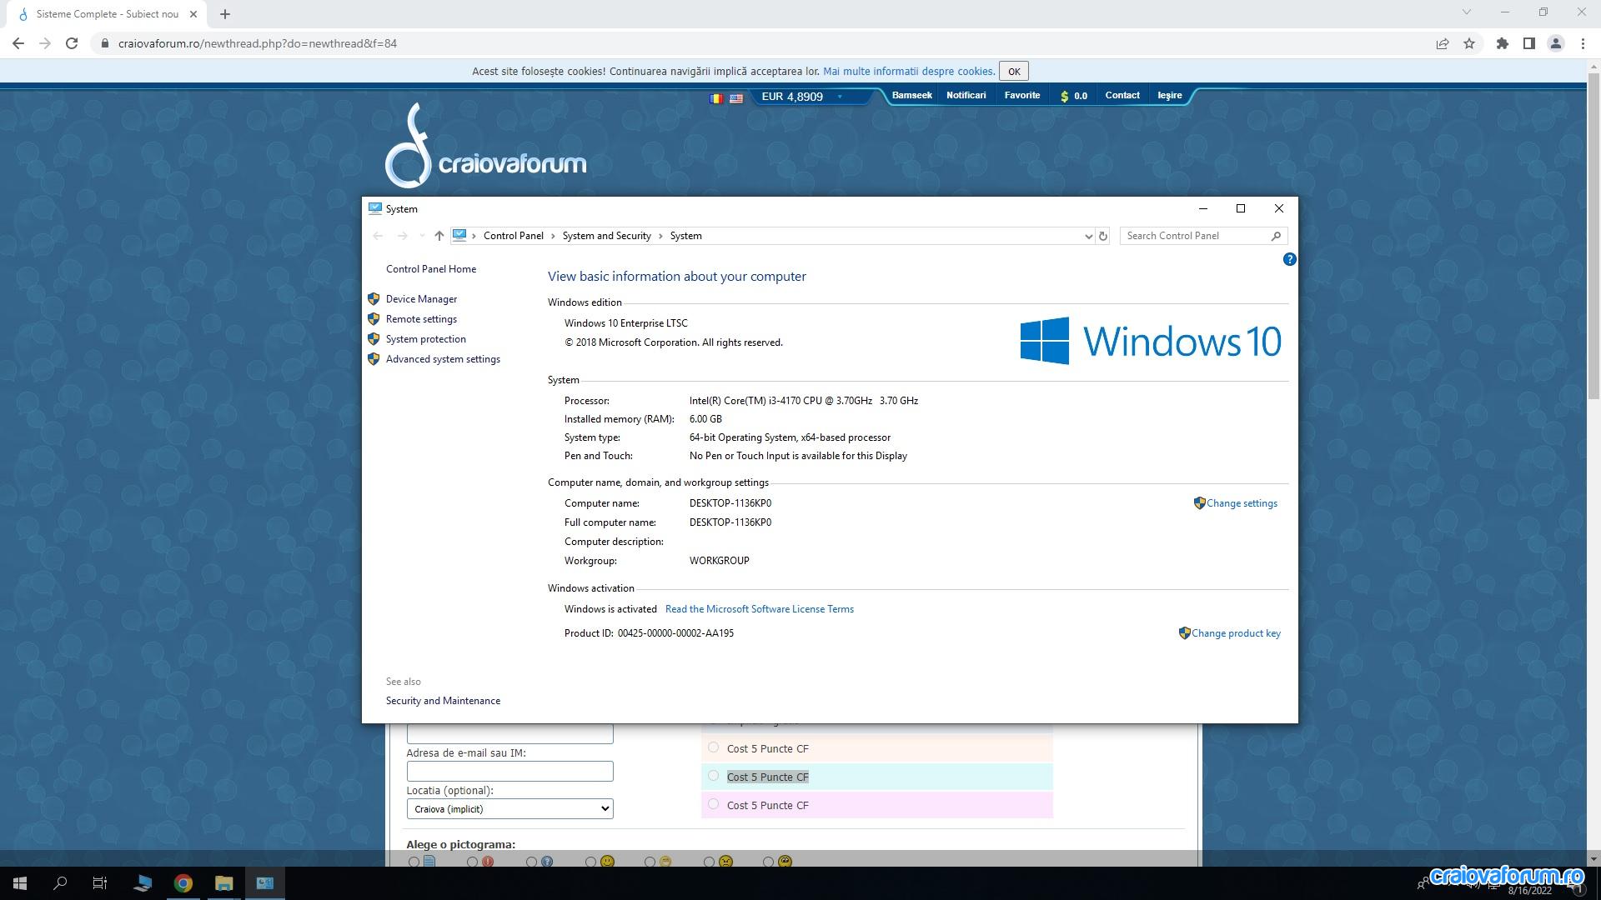Click the System window help icon
This screenshot has height=900, width=1601.
tap(1289, 259)
